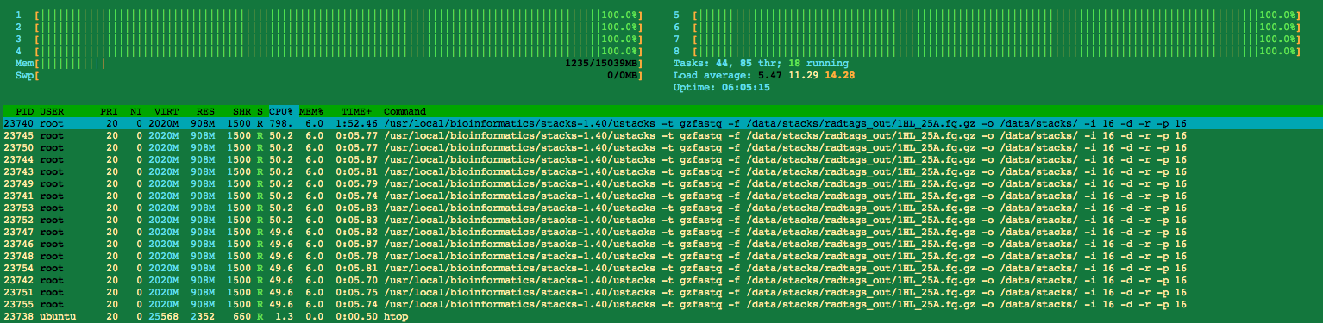
Task: Click the CPU 7 usage meter
Action: (x=988, y=39)
